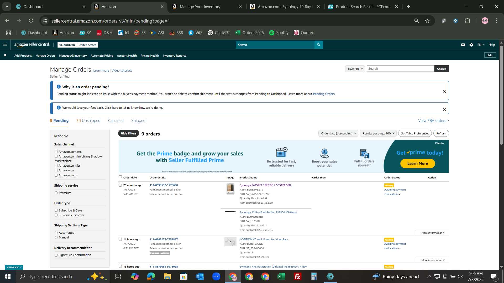Open Manage All Inventory menu item

[73, 56]
